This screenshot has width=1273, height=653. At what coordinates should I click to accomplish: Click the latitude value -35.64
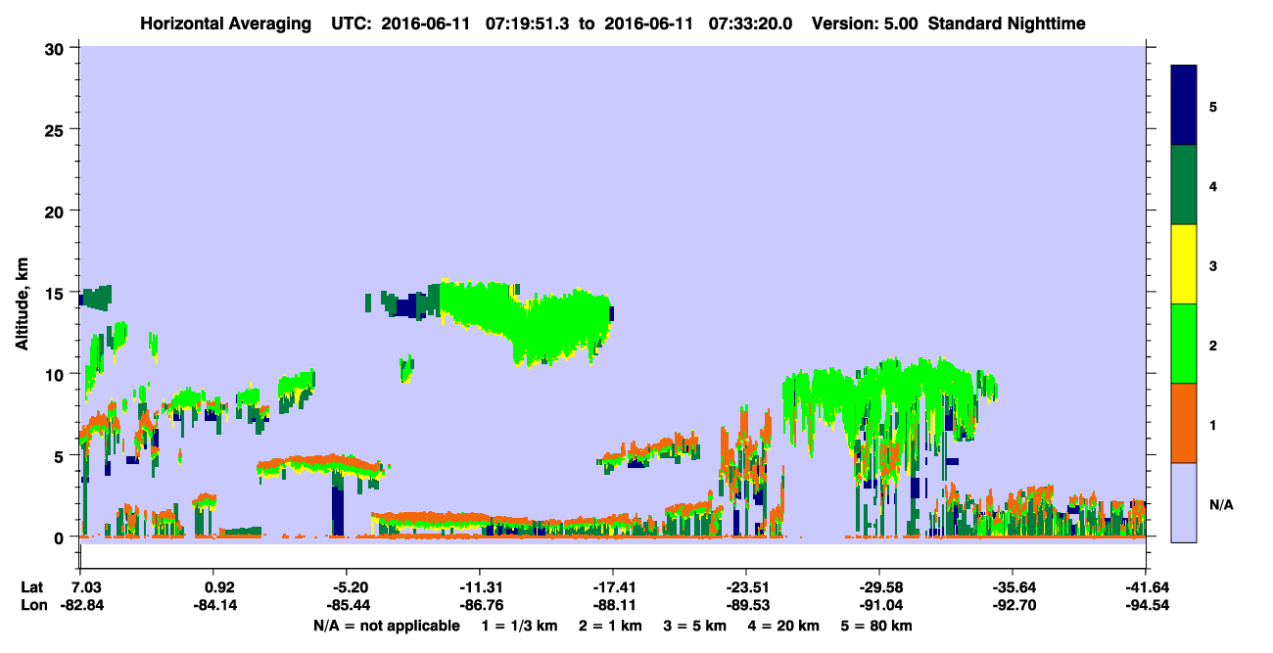click(x=1012, y=587)
